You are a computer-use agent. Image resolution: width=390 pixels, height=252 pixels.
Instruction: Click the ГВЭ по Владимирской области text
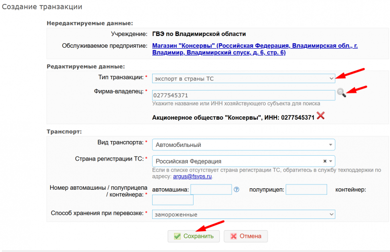[199, 34]
